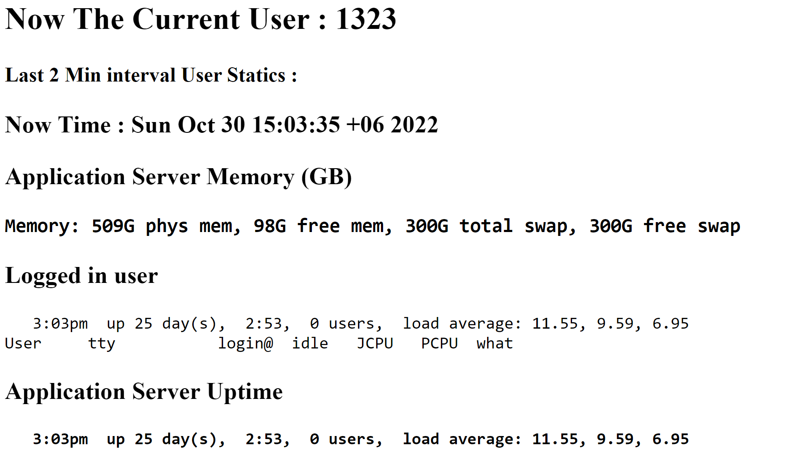Click the 'login@' column header

click(x=245, y=344)
